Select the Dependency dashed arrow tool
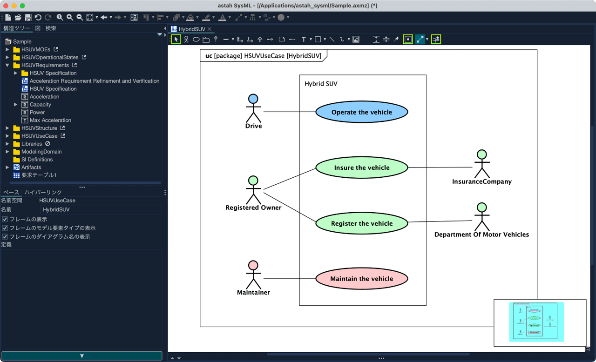Screen dimensions: 596x362 coord(270,40)
